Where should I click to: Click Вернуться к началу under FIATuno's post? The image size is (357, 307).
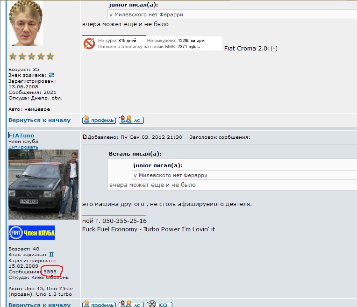click(39, 304)
